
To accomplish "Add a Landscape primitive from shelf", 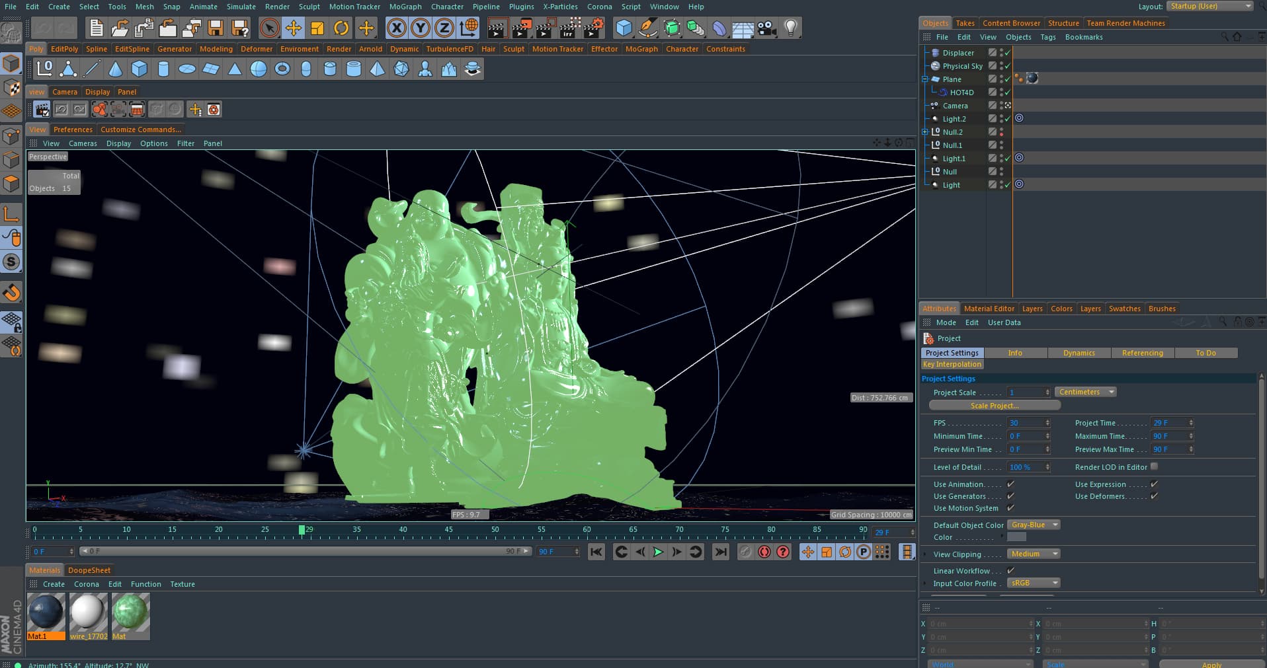I will 449,69.
